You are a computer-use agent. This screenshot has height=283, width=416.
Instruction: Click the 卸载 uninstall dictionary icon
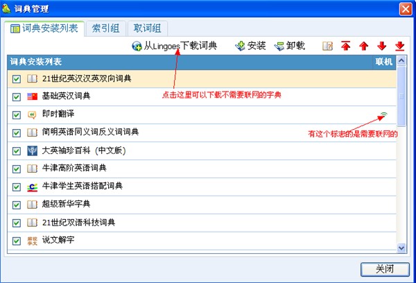(279, 46)
